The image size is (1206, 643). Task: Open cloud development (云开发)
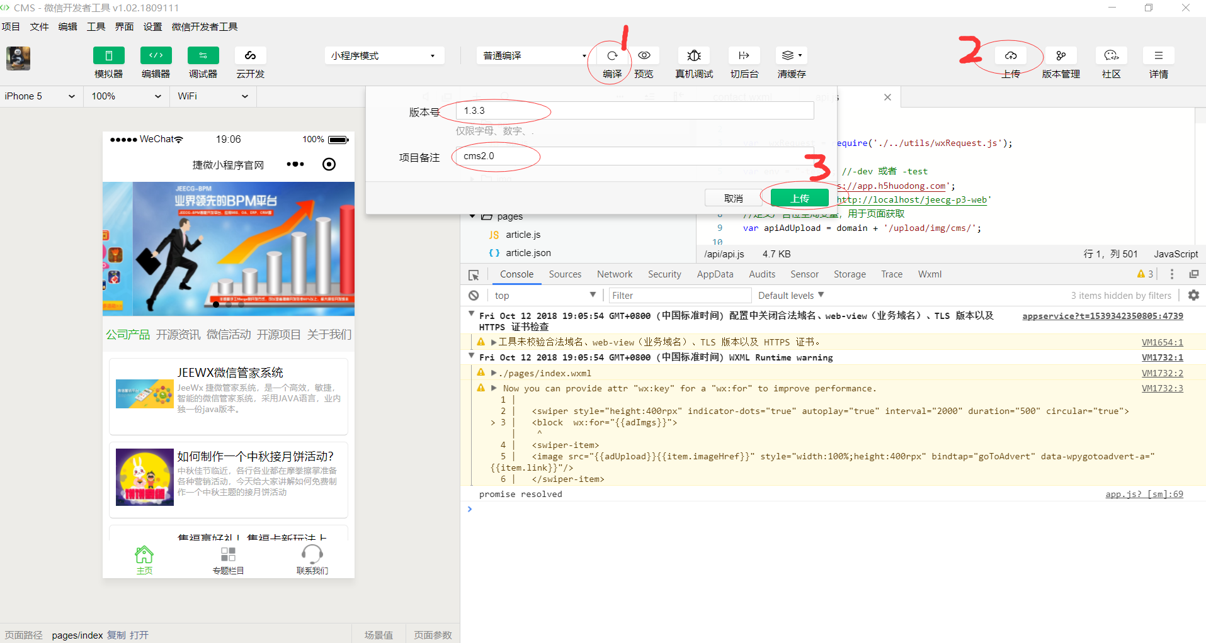251,55
